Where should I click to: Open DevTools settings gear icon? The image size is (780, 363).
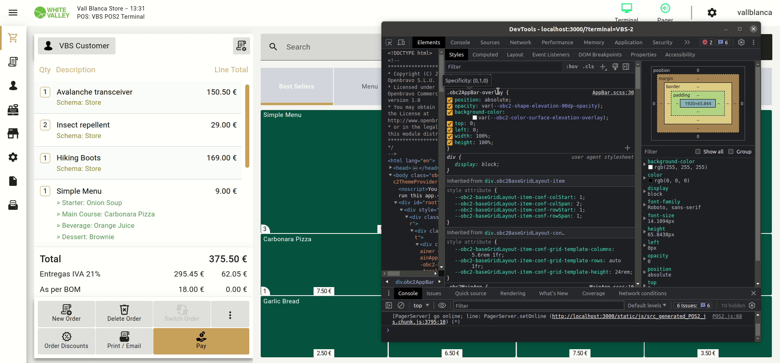tap(741, 42)
